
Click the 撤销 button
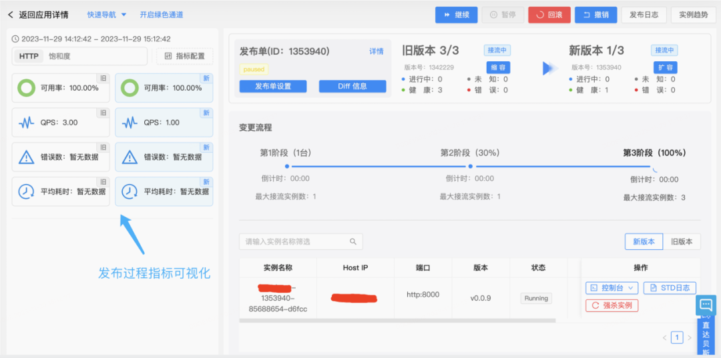(x=595, y=15)
